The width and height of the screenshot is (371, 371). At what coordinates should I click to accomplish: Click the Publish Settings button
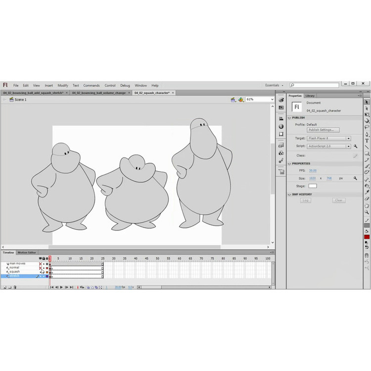pyautogui.click(x=321, y=130)
